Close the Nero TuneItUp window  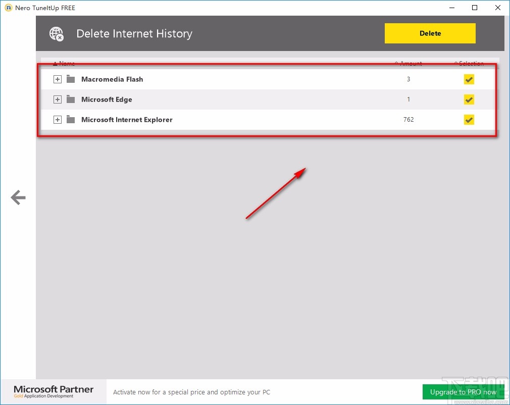pos(498,8)
